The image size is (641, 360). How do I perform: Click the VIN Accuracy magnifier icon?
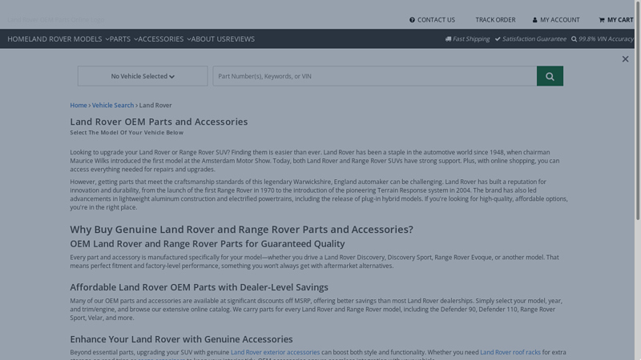click(574, 38)
